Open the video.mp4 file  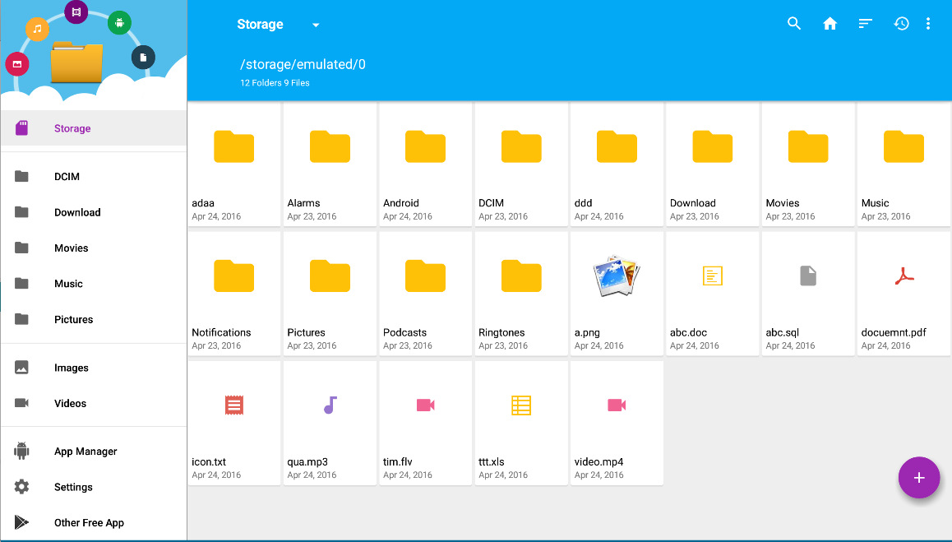[x=617, y=422]
